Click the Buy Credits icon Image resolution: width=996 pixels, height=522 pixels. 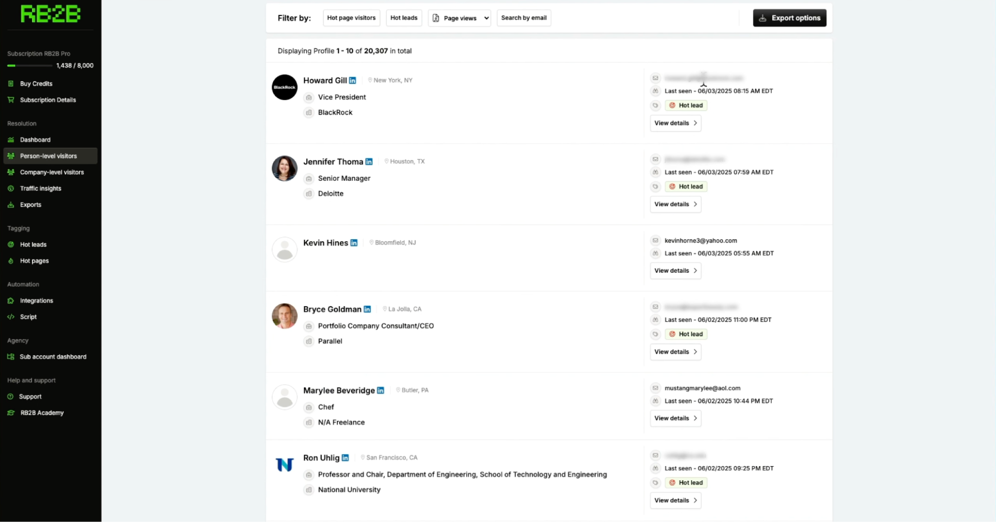click(11, 84)
